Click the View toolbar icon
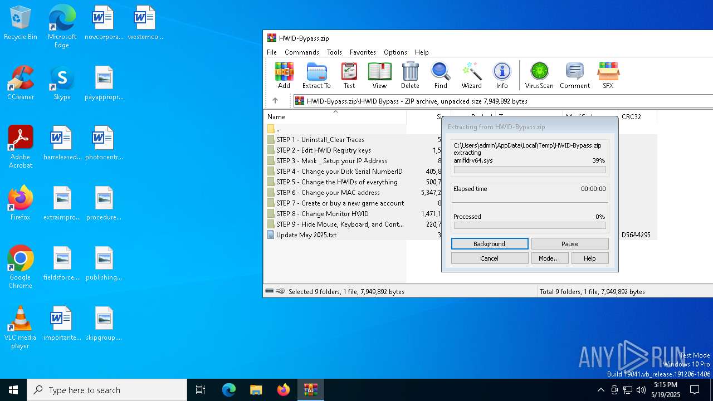This screenshot has width=713, height=401. coord(379,75)
